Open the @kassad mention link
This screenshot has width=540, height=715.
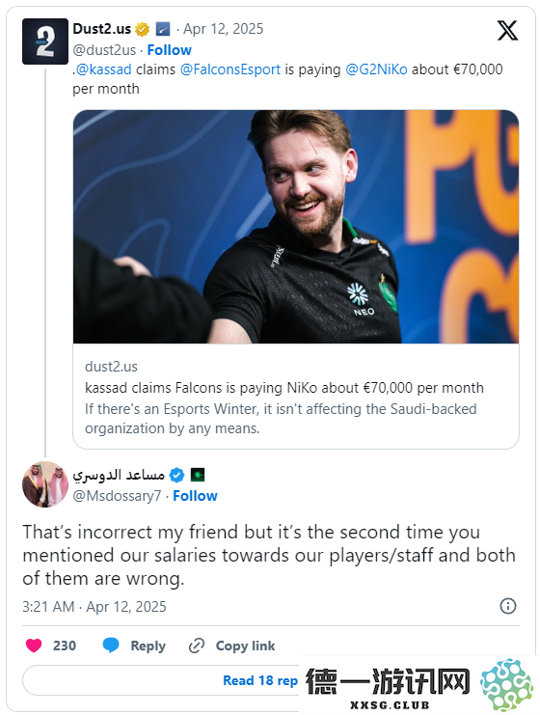(103, 69)
